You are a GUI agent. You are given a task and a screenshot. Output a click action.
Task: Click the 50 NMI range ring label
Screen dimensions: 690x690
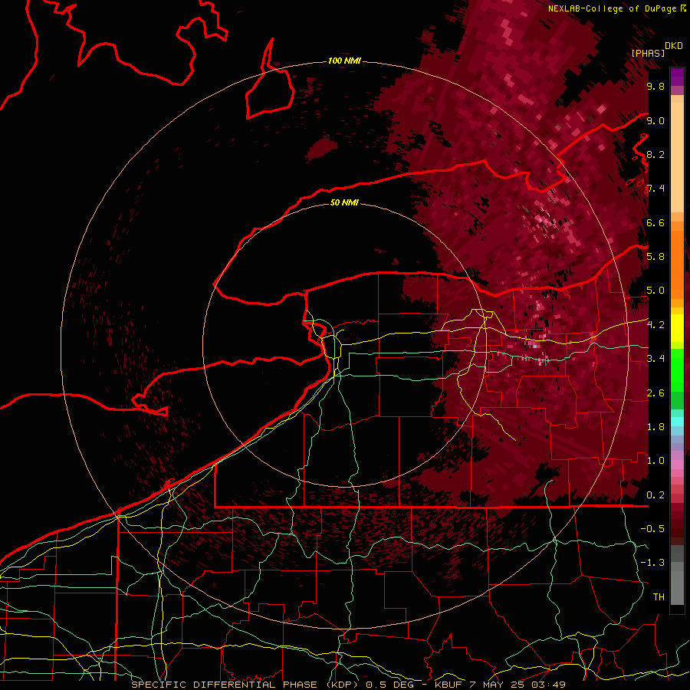[x=344, y=202]
